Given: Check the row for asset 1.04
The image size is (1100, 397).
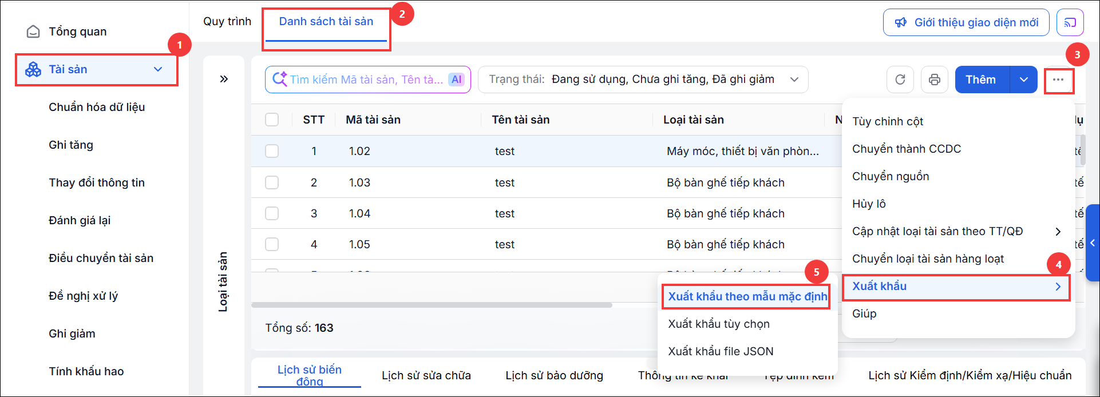Looking at the screenshot, I should (272, 213).
